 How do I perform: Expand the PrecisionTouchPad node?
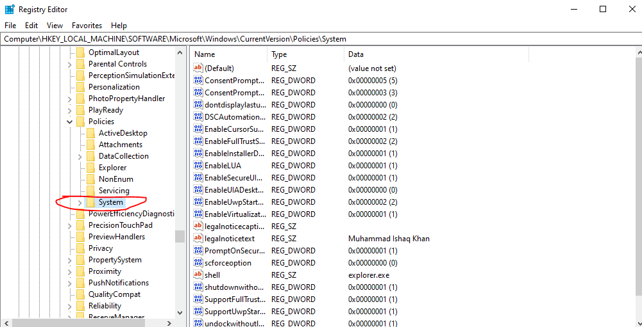point(70,225)
